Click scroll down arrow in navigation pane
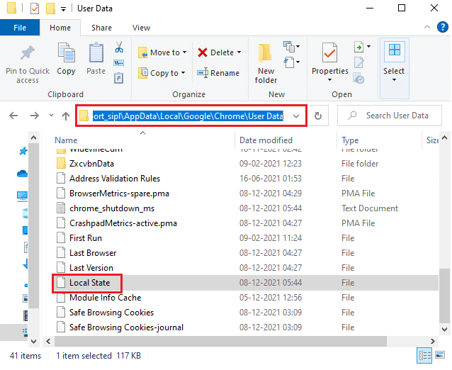This screenshot has width=452, height=370. tap(34, 342)
